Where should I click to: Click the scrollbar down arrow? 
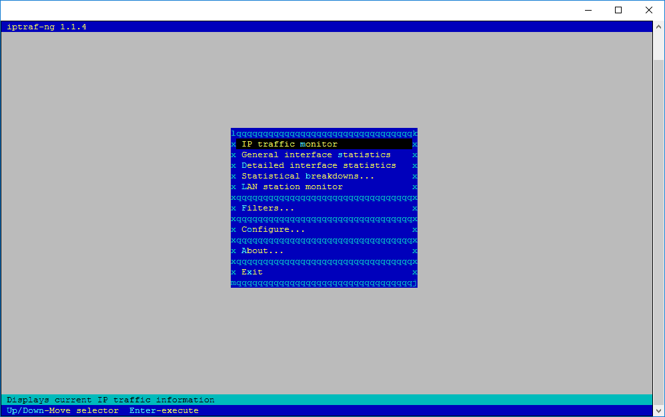(658, 410)
